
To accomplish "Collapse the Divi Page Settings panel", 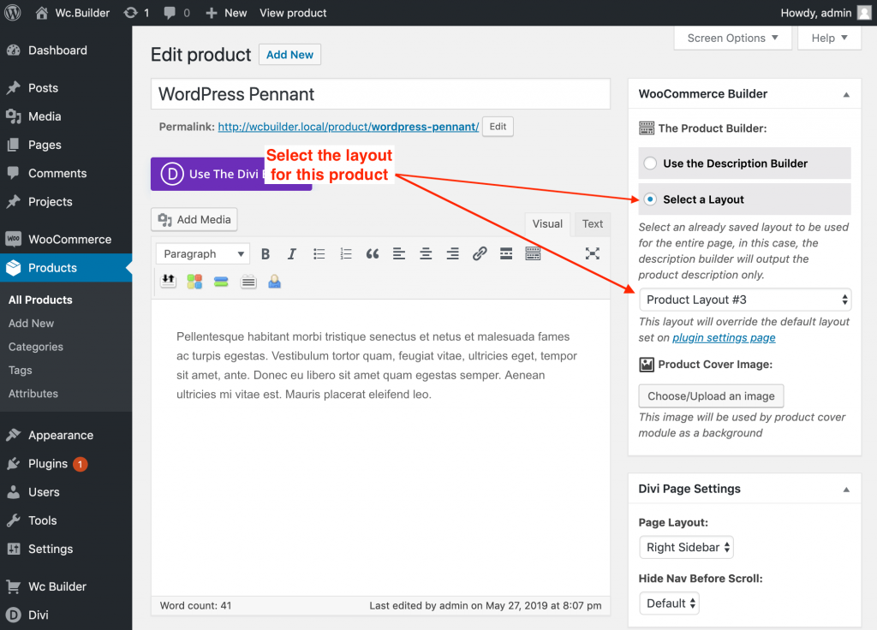I will pyautogui.click(x=846, y=489).
